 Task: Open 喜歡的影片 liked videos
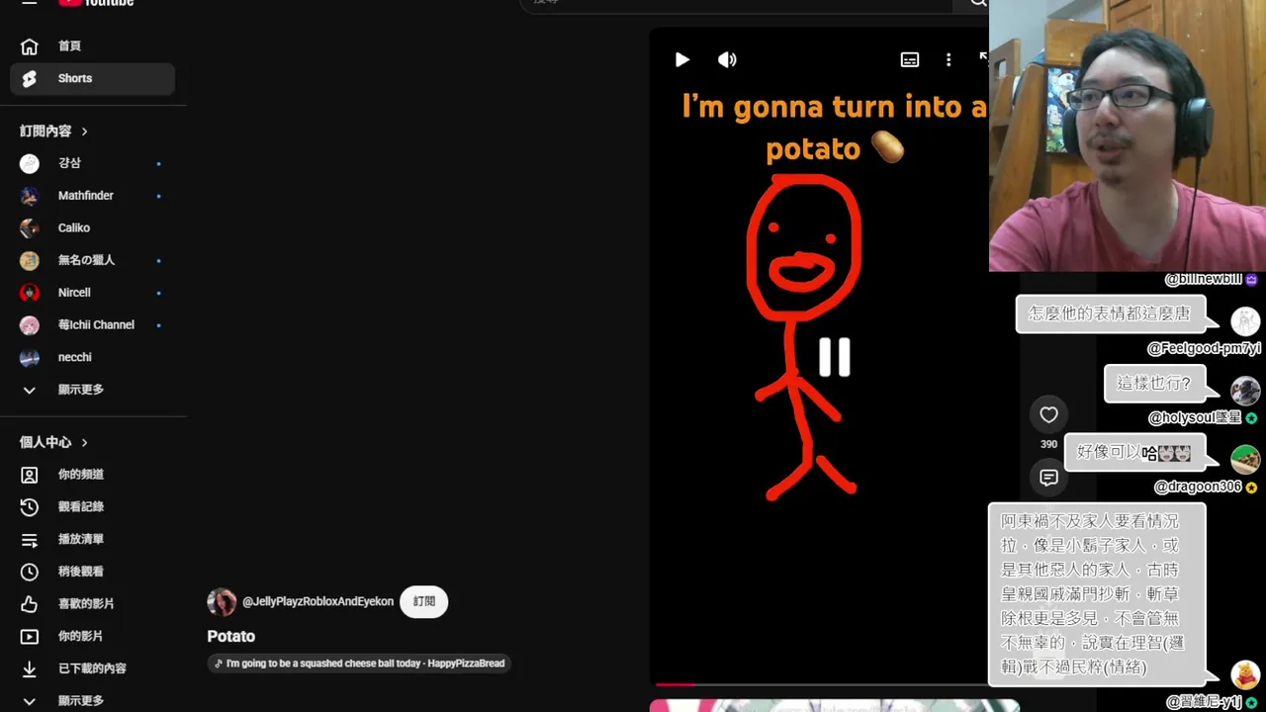point(92,603)
